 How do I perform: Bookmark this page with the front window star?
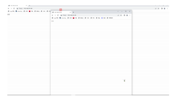(x=121, y=15)
